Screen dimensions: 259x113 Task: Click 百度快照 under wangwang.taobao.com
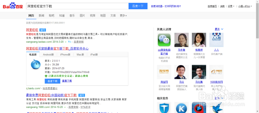[x=79, y=42]
